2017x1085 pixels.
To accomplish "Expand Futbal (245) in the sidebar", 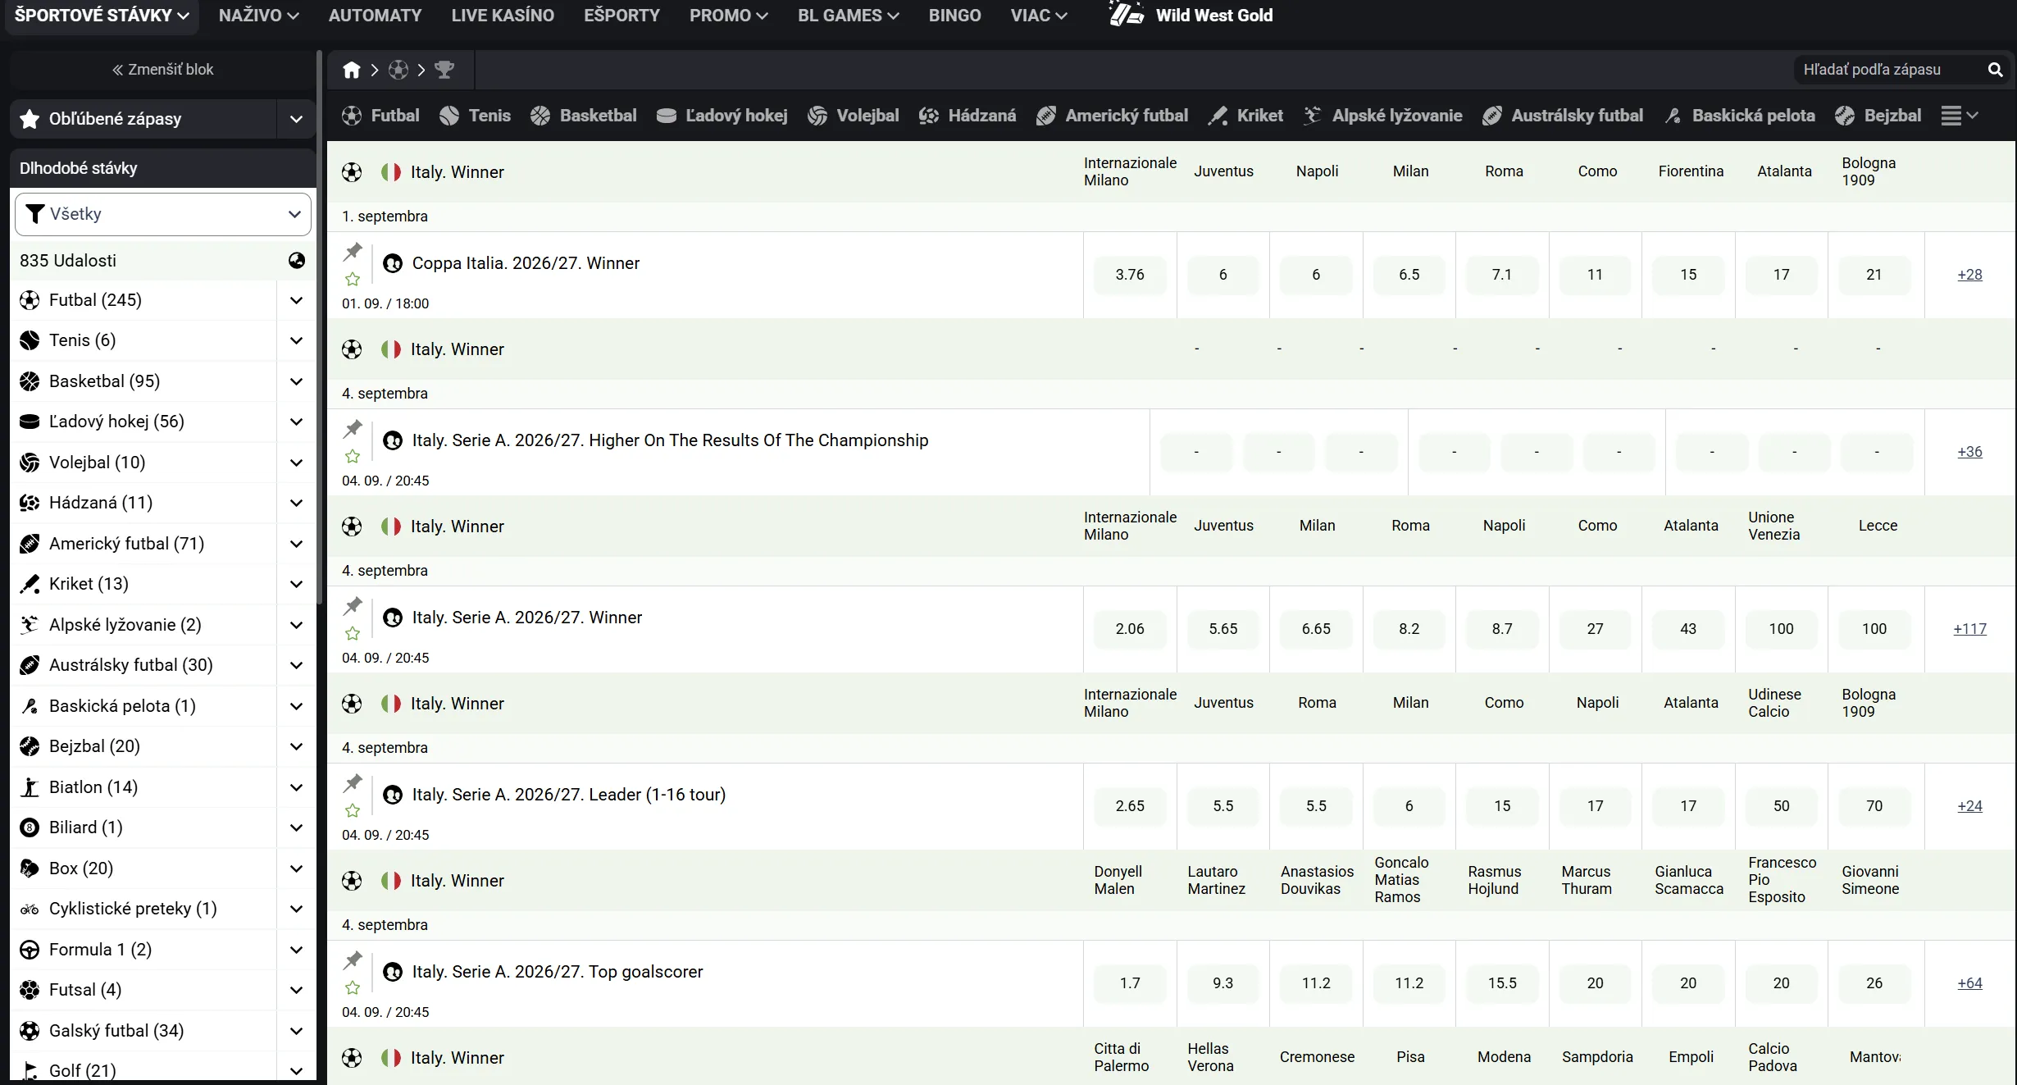I will (296, 300).
